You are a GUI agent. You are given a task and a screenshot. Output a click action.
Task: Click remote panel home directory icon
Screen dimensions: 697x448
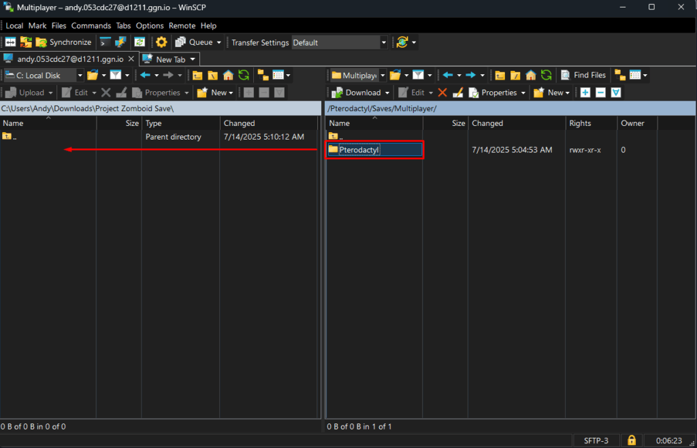click(x=531, y=75)
